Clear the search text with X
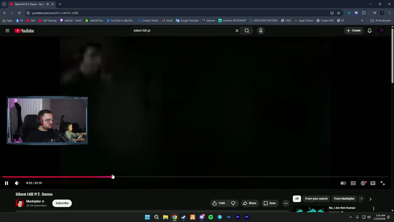Image resolution: width=394 pixels, height=222 pixels. (237, 31)
